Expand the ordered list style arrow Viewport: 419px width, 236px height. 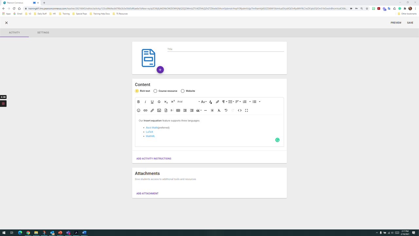[250, 102]
